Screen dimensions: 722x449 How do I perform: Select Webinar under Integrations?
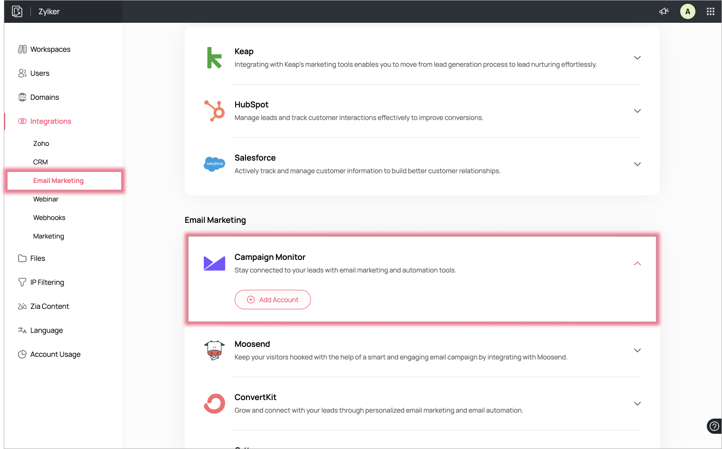click(x=46, y=199)
